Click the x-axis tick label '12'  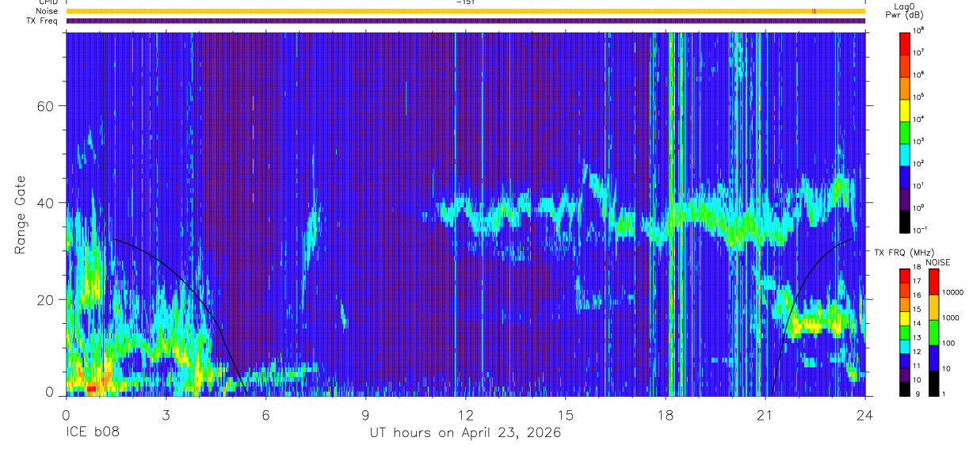465,414
